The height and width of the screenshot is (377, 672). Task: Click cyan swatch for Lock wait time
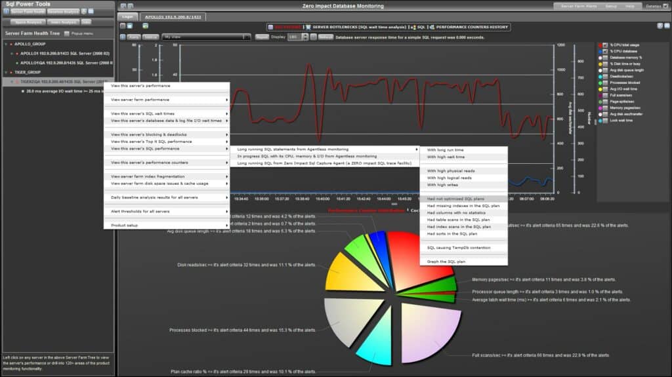tap(600, 121)
